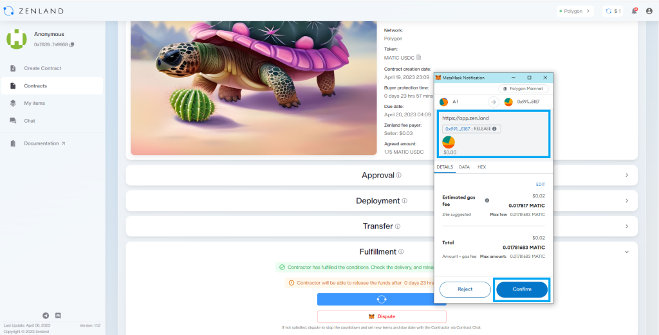Click the turtle NFT item image
Screen dimensions: 659x335
click(254, 88)
